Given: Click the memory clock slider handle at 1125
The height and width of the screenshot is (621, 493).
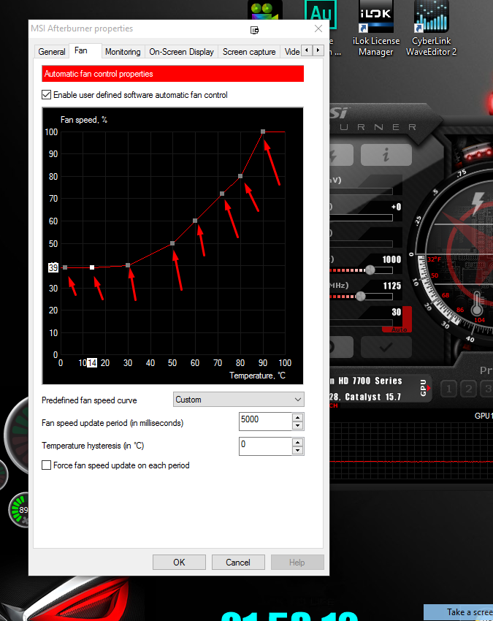Looking at the screenshot, I should pyautogui.click(x=361, y=296).
